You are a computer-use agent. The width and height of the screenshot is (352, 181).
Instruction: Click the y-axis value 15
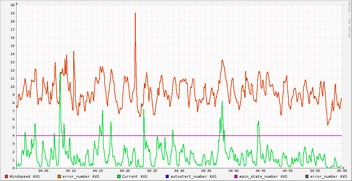(x=13, y=46)
